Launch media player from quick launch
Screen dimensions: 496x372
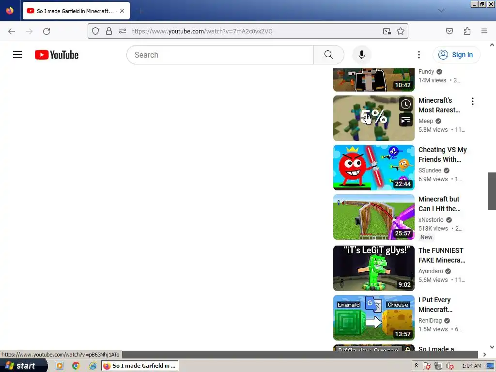tap(60, 366)
